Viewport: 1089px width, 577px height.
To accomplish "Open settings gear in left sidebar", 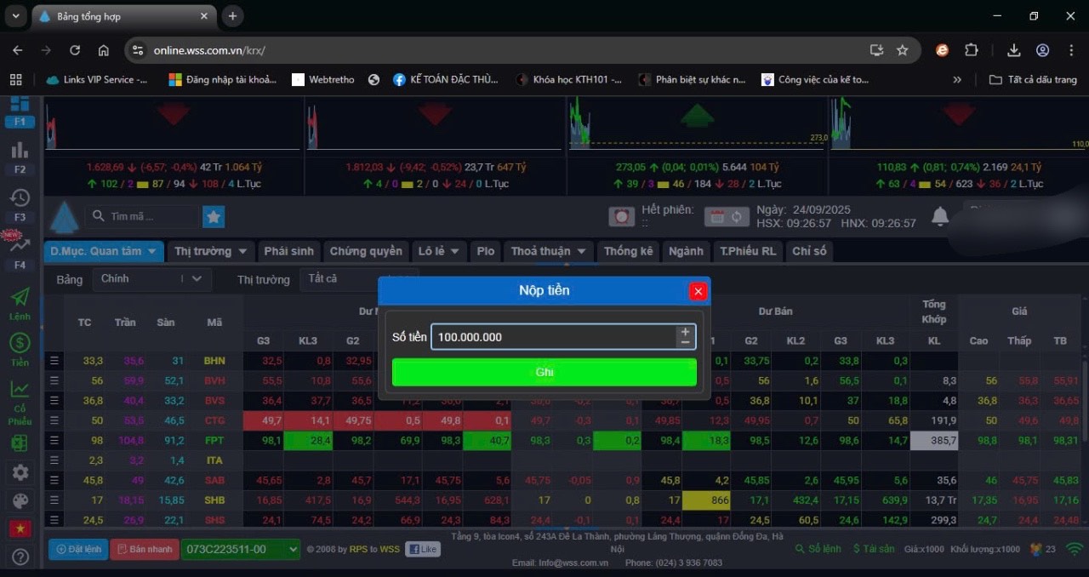I will click(20, 472).
